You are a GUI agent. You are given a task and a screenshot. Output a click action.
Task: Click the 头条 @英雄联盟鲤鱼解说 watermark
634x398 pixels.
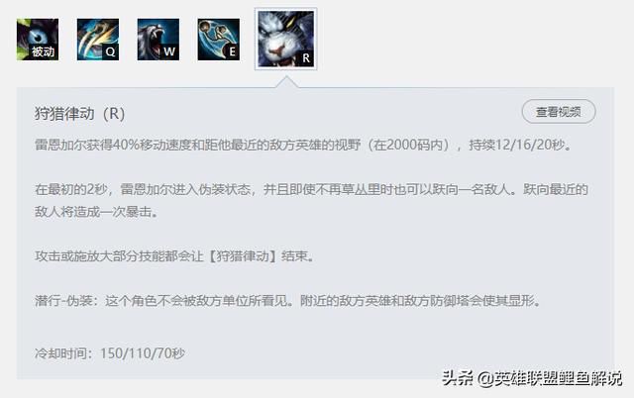(532, 378)
